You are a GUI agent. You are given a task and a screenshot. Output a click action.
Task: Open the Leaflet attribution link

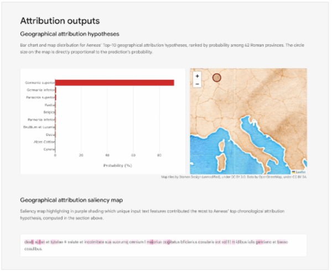coord(300,172)
